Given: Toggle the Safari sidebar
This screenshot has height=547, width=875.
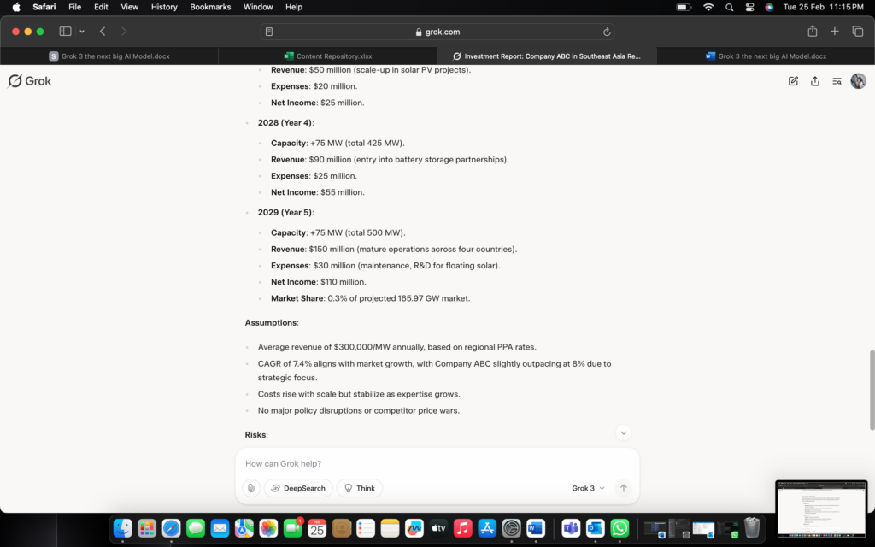Looking at the screenshot, I should (65, 32).
